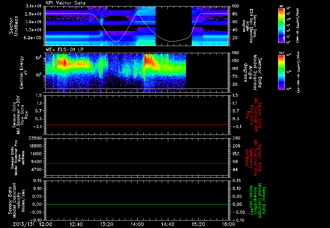Click the '18800' scanner position tick value
Viewport: 330px width, 228px height.
(36, 146)
